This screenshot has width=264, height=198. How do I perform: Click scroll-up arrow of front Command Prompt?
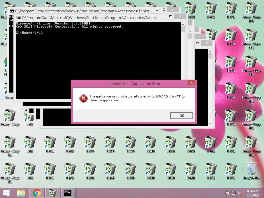183,24
